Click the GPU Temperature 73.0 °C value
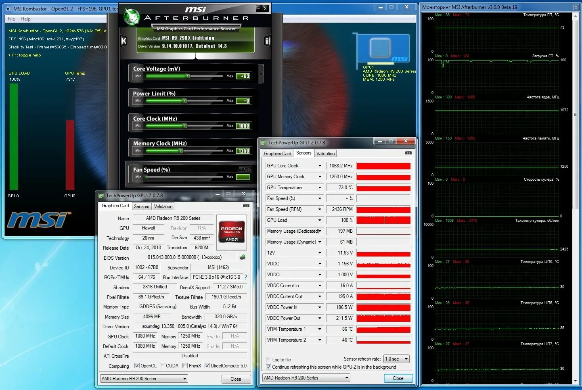Viewport: 582px width, 390px height. 340,188
